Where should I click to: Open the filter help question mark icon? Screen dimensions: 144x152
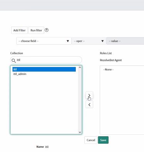(47, 30)
